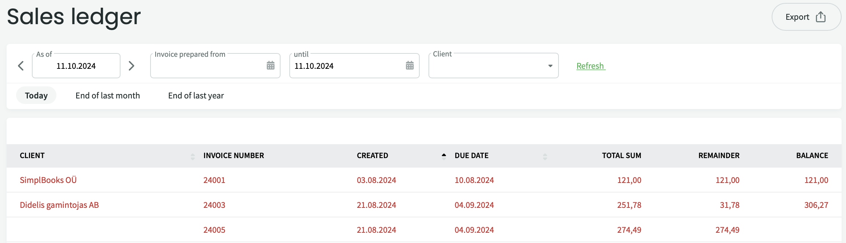Screen dimensions: 846x243
Task: Open calendar icon in until field
Action: point(409,66)
